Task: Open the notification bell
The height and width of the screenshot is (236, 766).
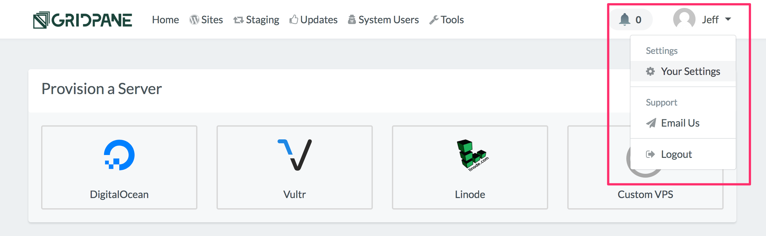Action: point(624,19)
